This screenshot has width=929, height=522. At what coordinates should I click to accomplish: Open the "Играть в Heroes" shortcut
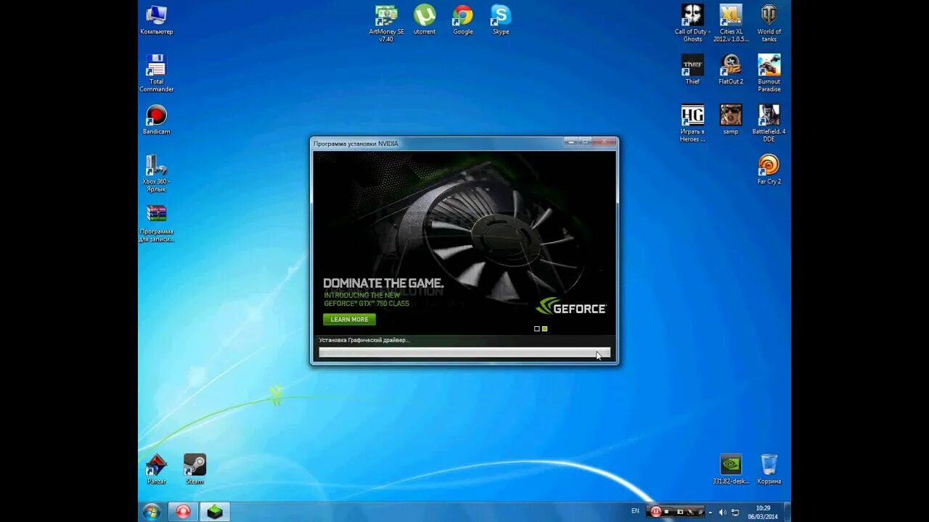tap(692, 123)
